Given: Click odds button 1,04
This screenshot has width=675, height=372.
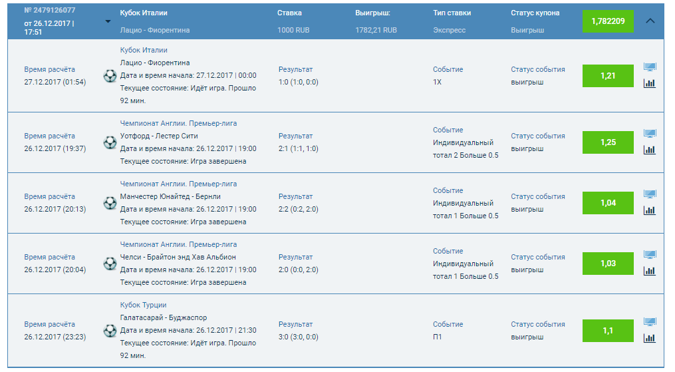Looking at the screenshot, I should [x=608, y=203].
